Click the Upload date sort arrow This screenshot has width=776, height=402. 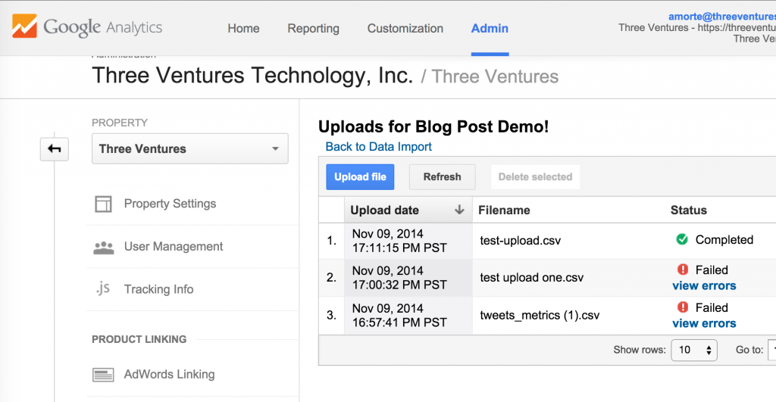coord(459,210)
